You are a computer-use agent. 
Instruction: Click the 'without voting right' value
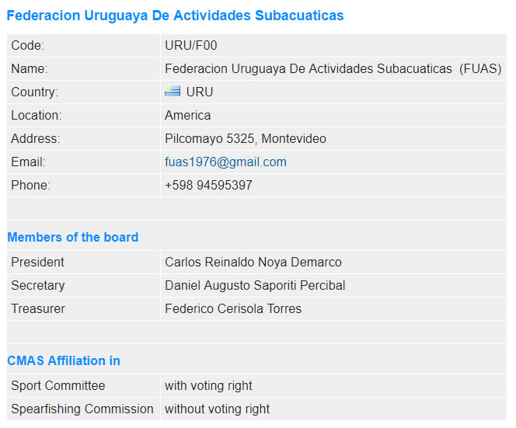point(217,409)
